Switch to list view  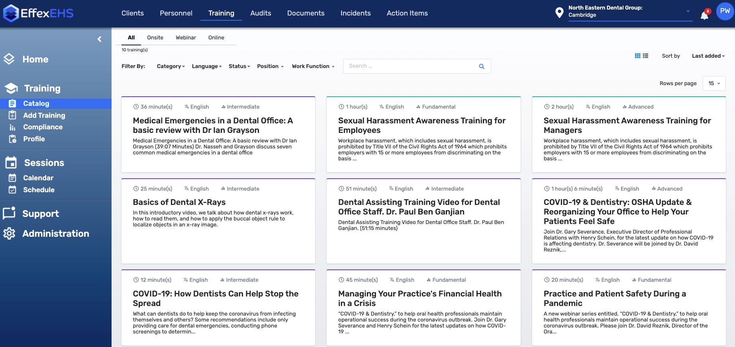pyautogui.click(x=645, y=56)
